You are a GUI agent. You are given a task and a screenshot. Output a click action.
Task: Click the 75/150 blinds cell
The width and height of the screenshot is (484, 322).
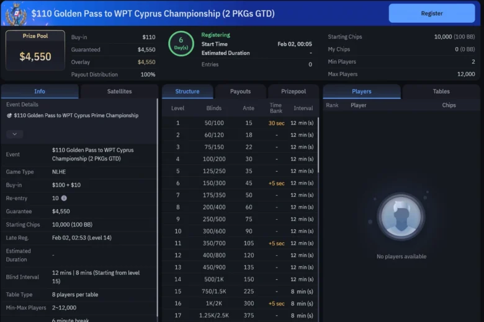pyautogui.click(x=214, y=147)
